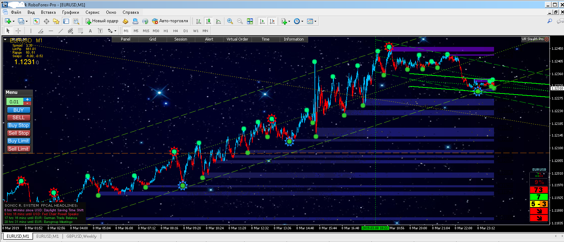This screenshot has width=564, height=242.
Task: Switch to M1 timeframe
Action: 126,31
